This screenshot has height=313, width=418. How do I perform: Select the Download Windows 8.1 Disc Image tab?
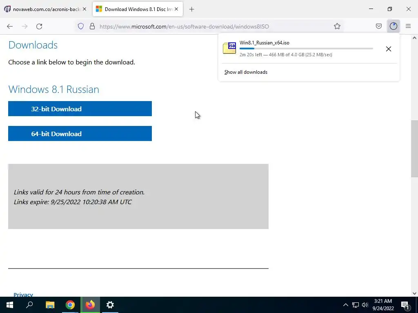coord(138,9)
